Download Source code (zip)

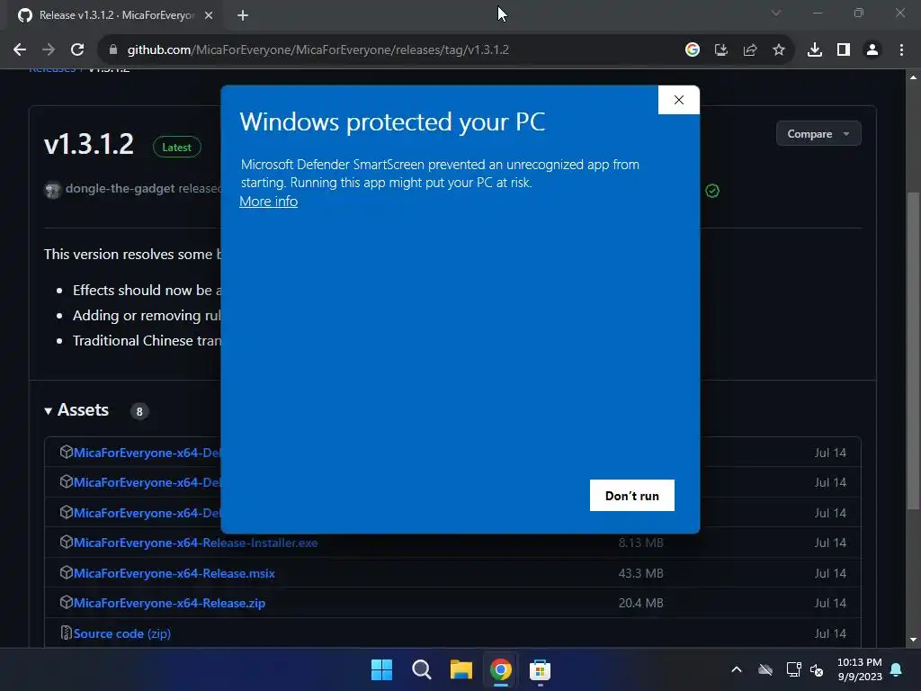pos(121,634)
